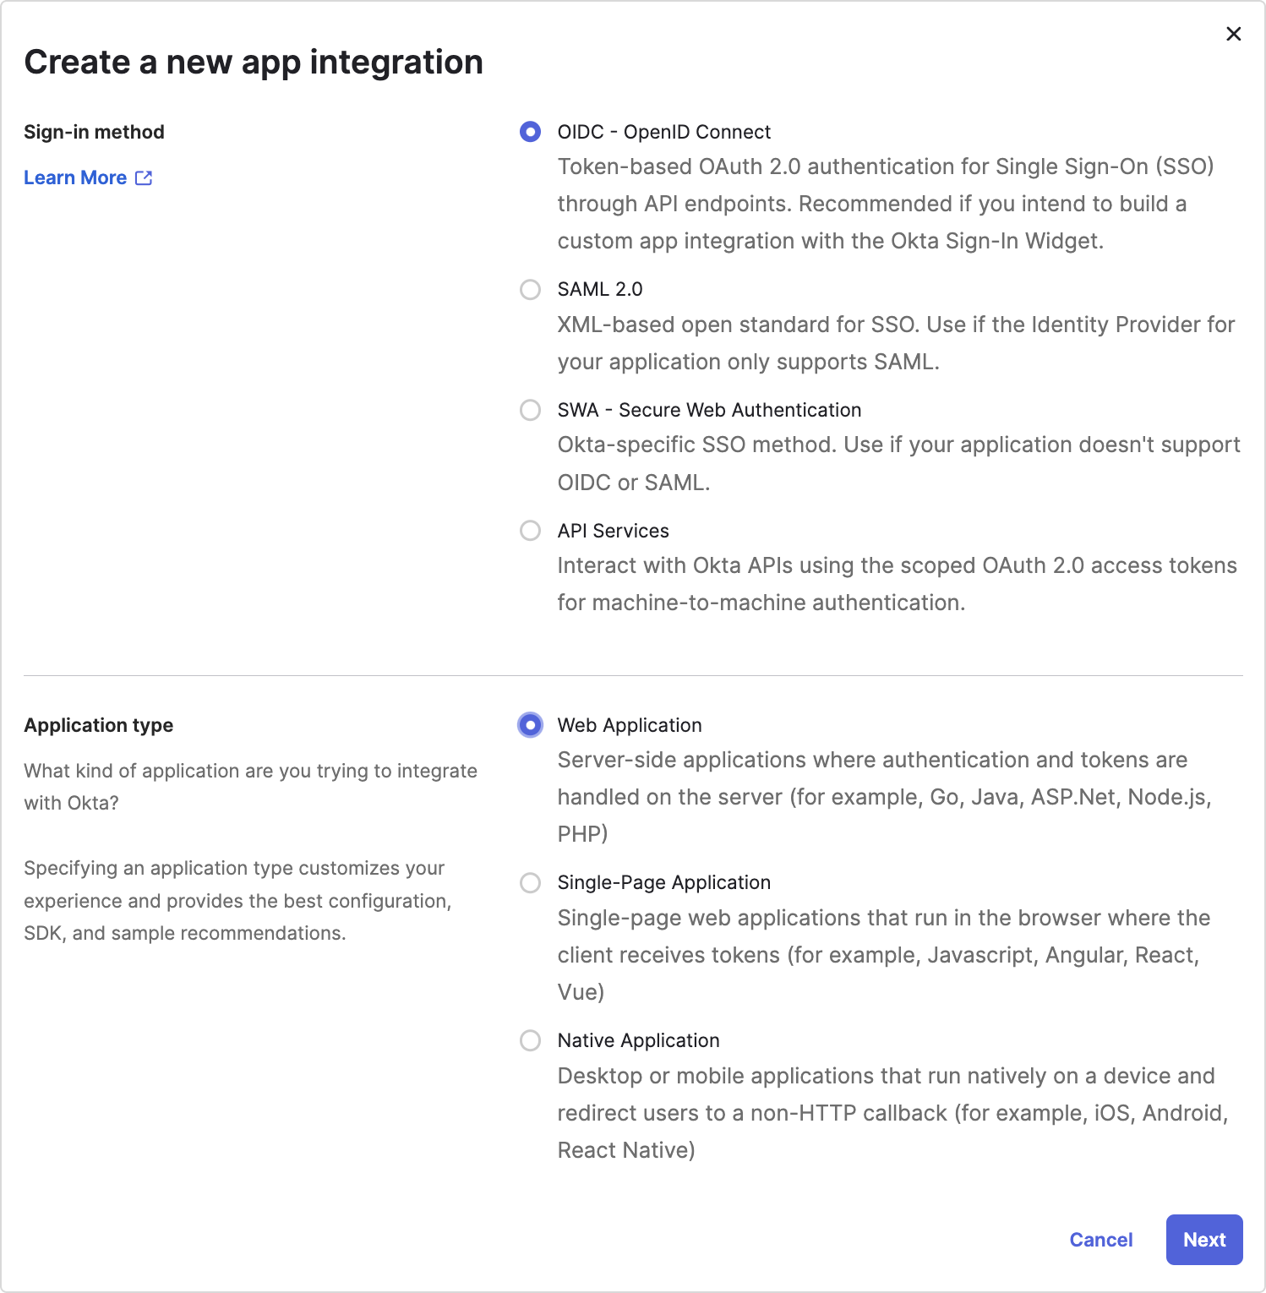Screen dimensions: 1266x1293
Task: Choose SAML 2.0 as the sign-in method
Action: pos(530,290)
